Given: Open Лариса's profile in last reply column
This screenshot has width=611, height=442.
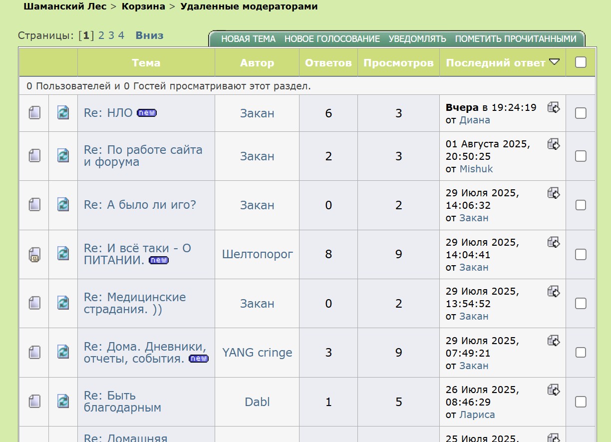Looking at the screenshot, I should click(477, 415).
